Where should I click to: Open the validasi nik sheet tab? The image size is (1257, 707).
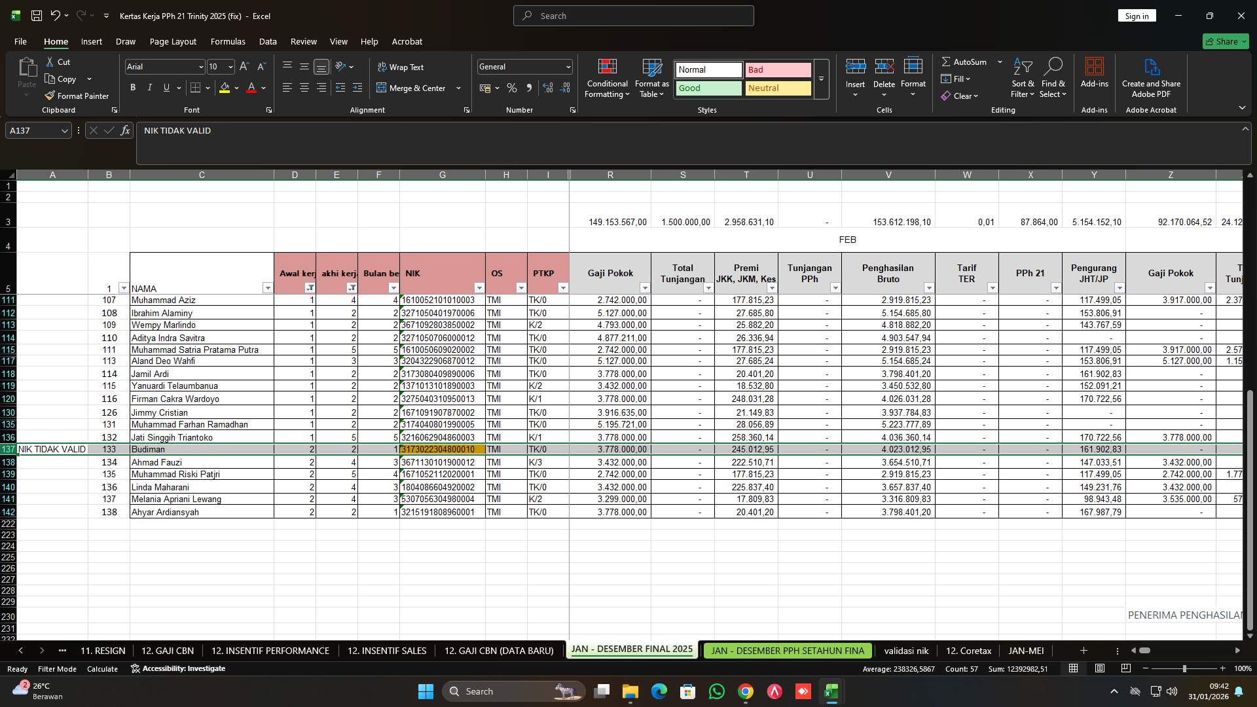click(906, 651)
